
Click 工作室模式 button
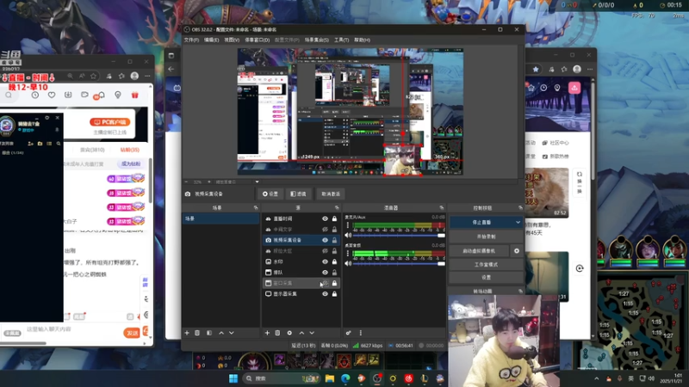tap(486, 265)
